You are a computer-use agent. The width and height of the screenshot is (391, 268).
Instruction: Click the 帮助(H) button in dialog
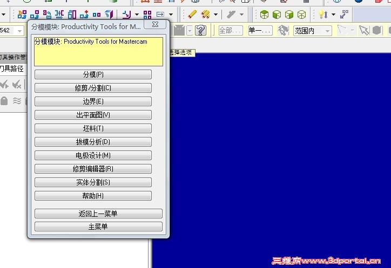tap(93, 196)
